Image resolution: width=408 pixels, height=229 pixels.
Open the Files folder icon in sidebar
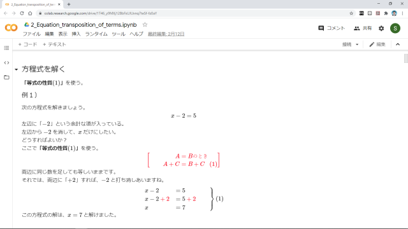point(6,78)
